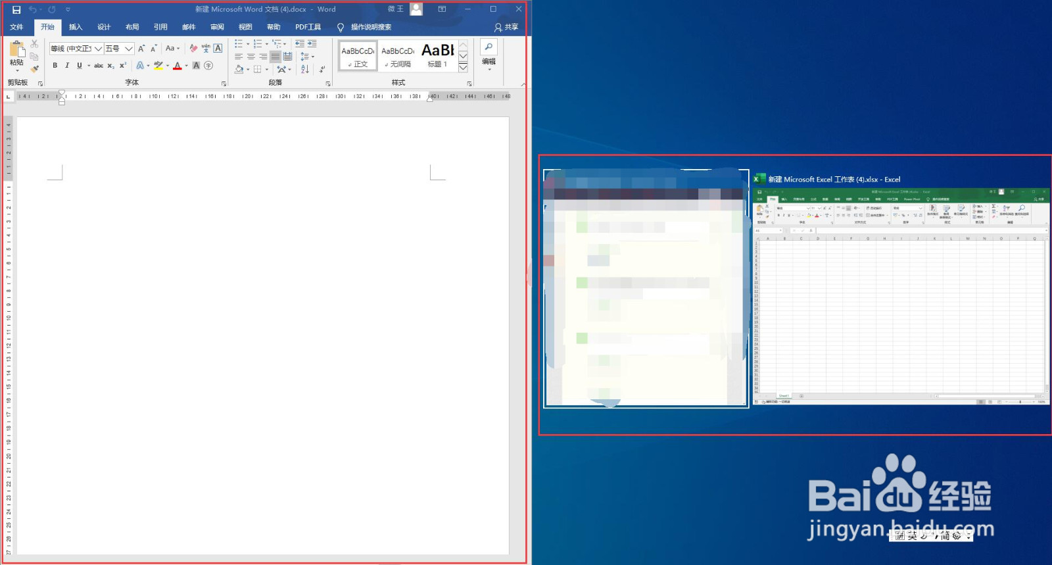
Task: Open the Change Case (Aa) dropdown
Action: pyautogui.click(x=172, y=49)
